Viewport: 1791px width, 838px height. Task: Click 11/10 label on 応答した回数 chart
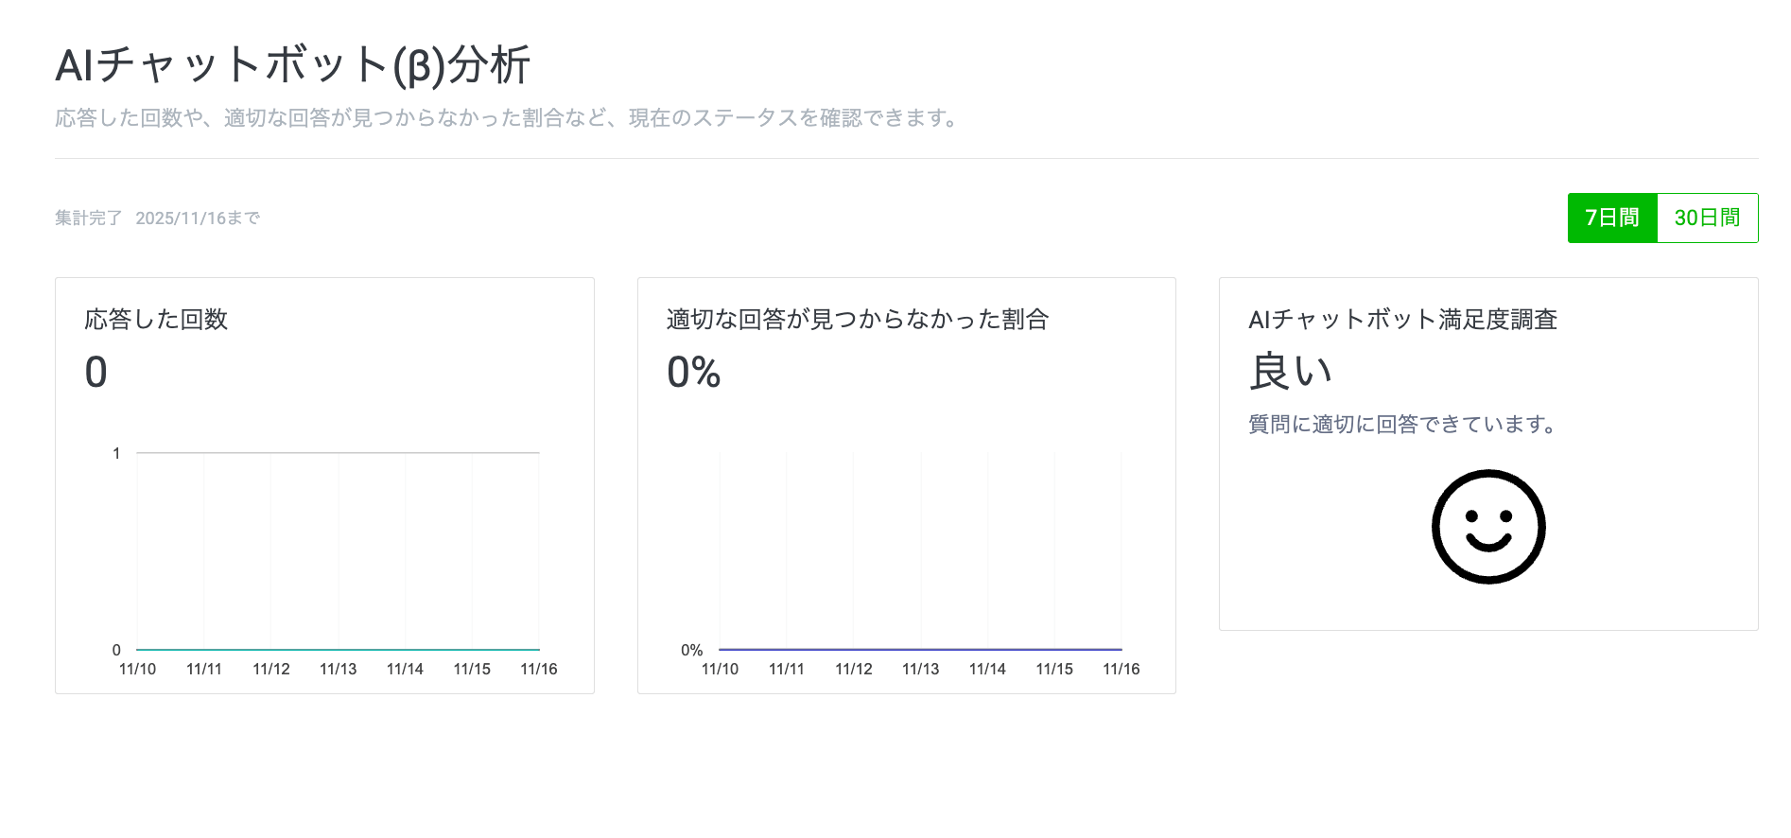[137, 669]
